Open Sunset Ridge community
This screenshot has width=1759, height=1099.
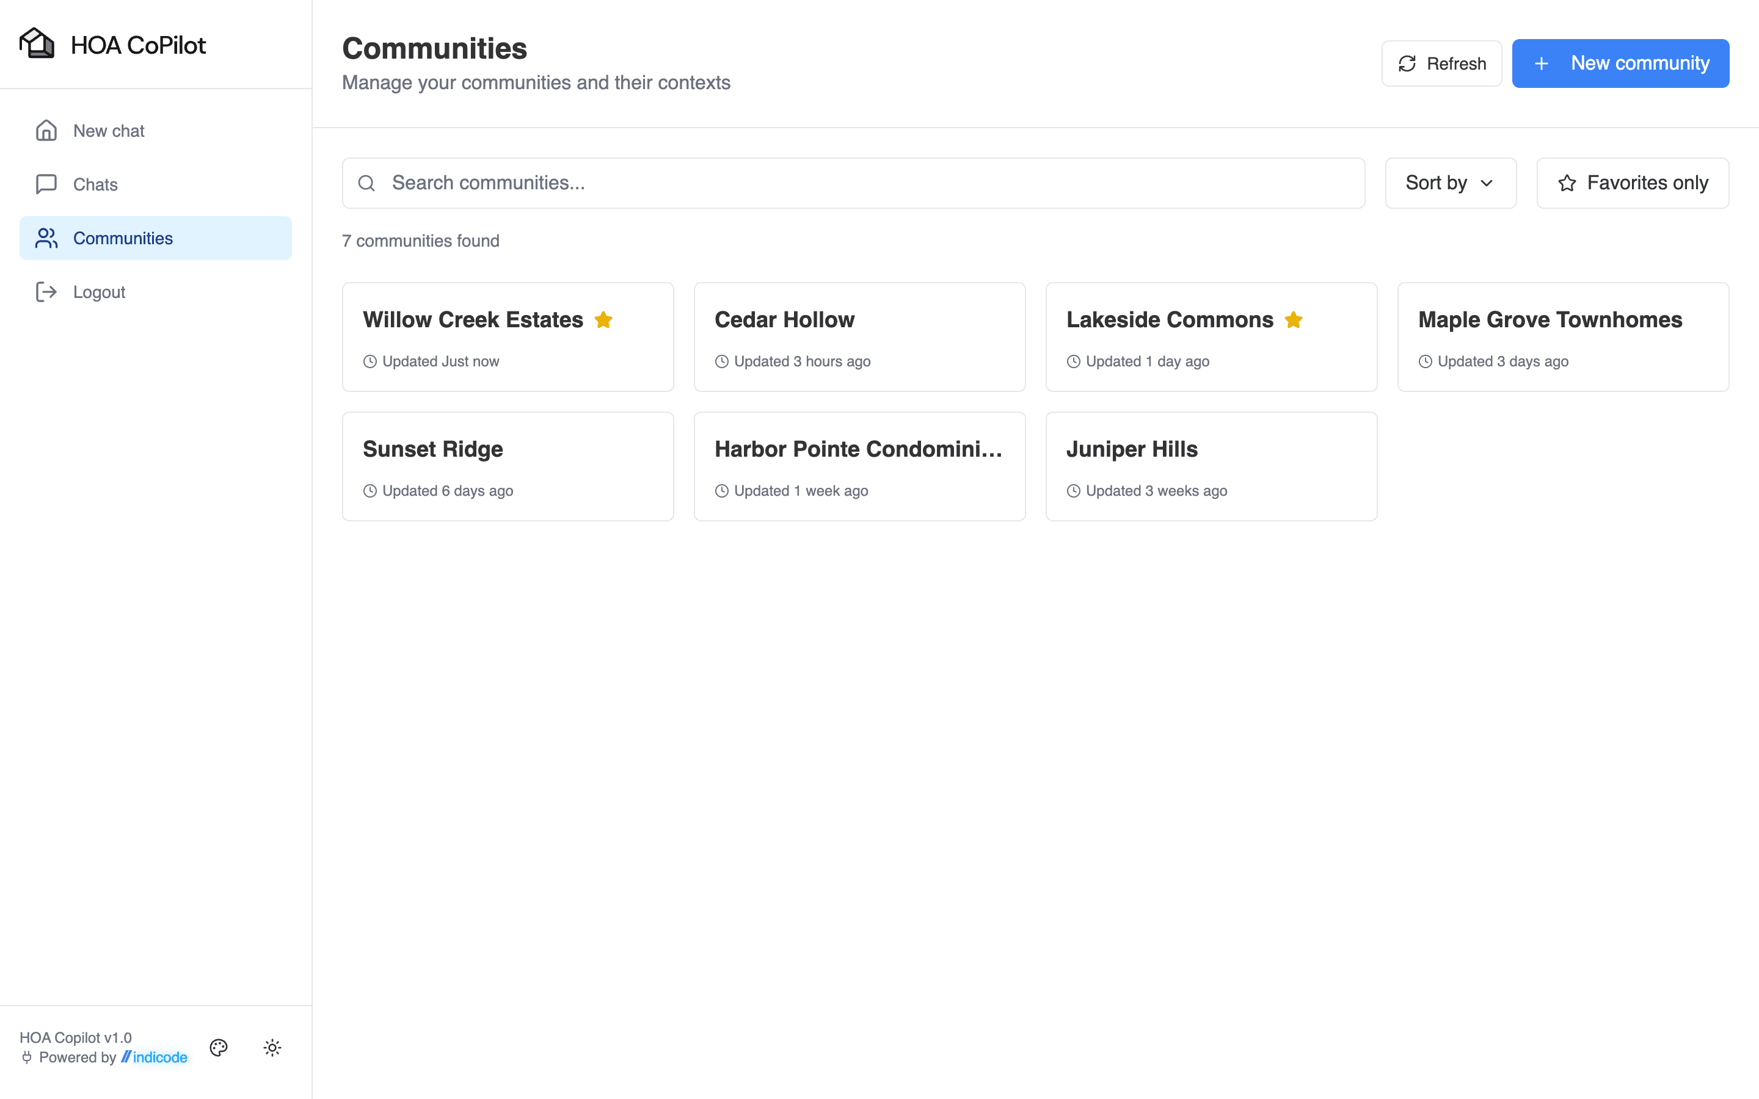point(508,466)
